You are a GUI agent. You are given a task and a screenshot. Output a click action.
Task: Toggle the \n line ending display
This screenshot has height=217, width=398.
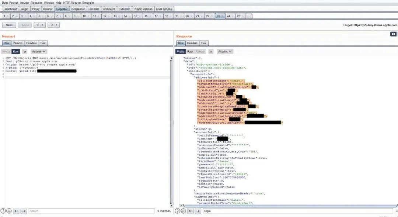[25, 51]
